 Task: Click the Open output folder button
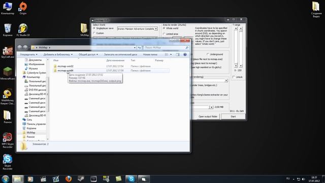(x=208, y=116)
